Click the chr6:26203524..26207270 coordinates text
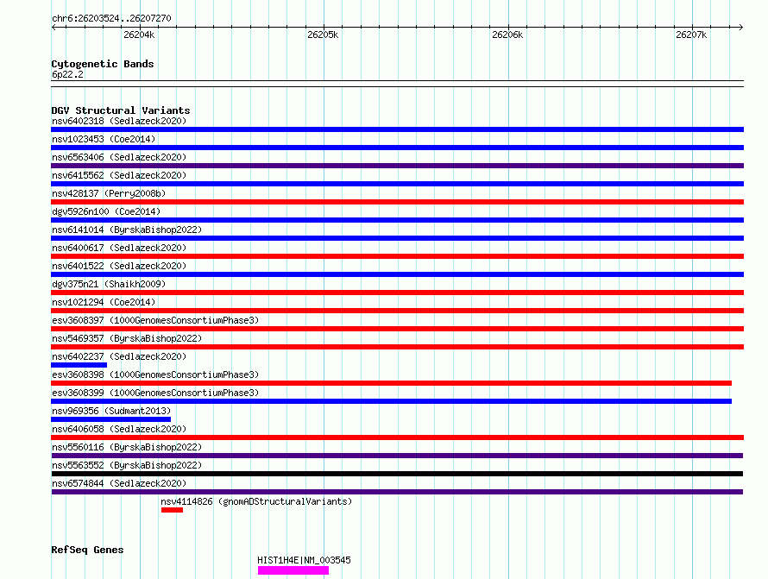The image size is (768, 579). click(111, 19)
